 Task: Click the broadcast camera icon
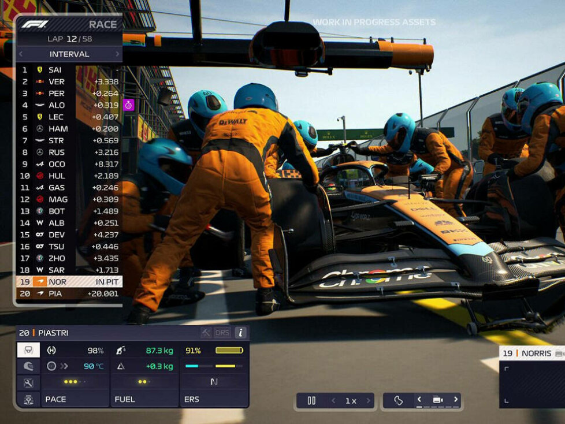pyautogui.click(x=437, y=400)
